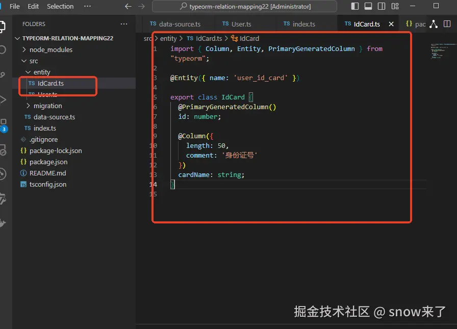This screenshot has height=329, width=457.
Task: Click the @PrimaryGeneratedColumn() decorator on line 6
Action: tap(227, 107)
